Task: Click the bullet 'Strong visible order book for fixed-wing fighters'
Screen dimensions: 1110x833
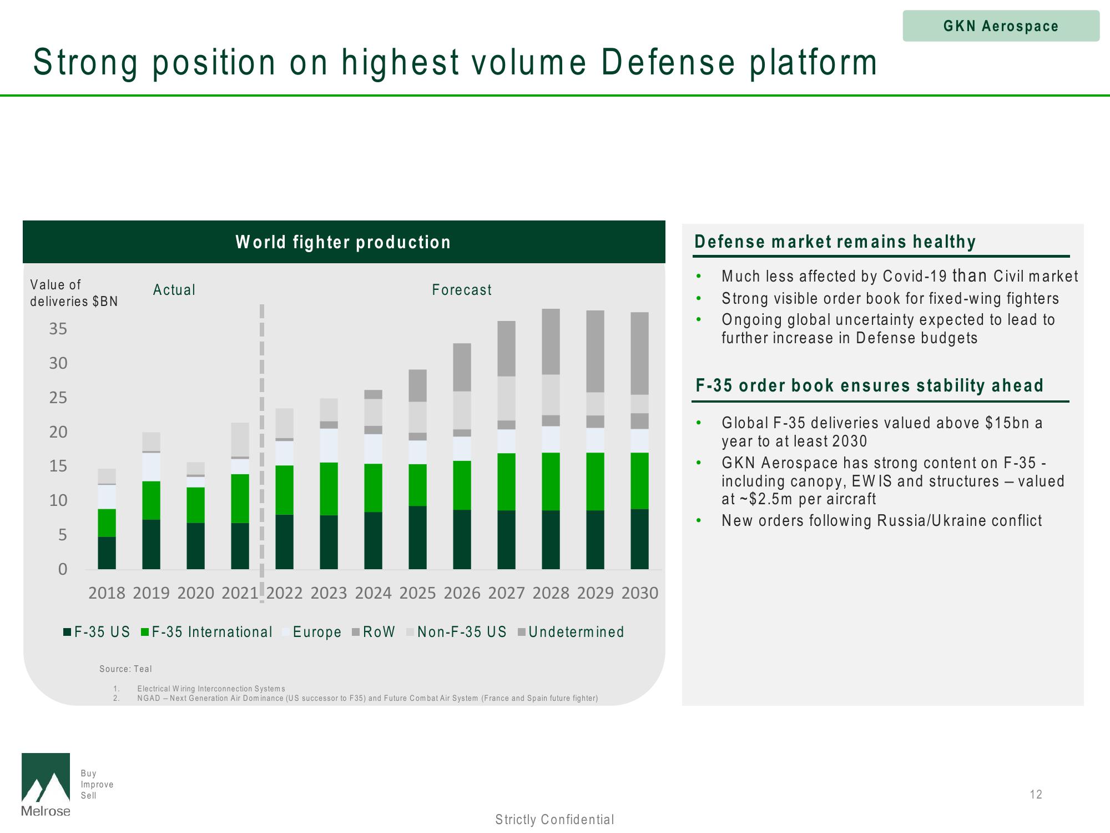Action: 890,299
